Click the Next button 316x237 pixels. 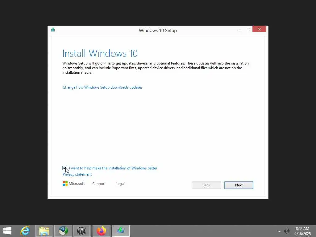tap(239, 185)
